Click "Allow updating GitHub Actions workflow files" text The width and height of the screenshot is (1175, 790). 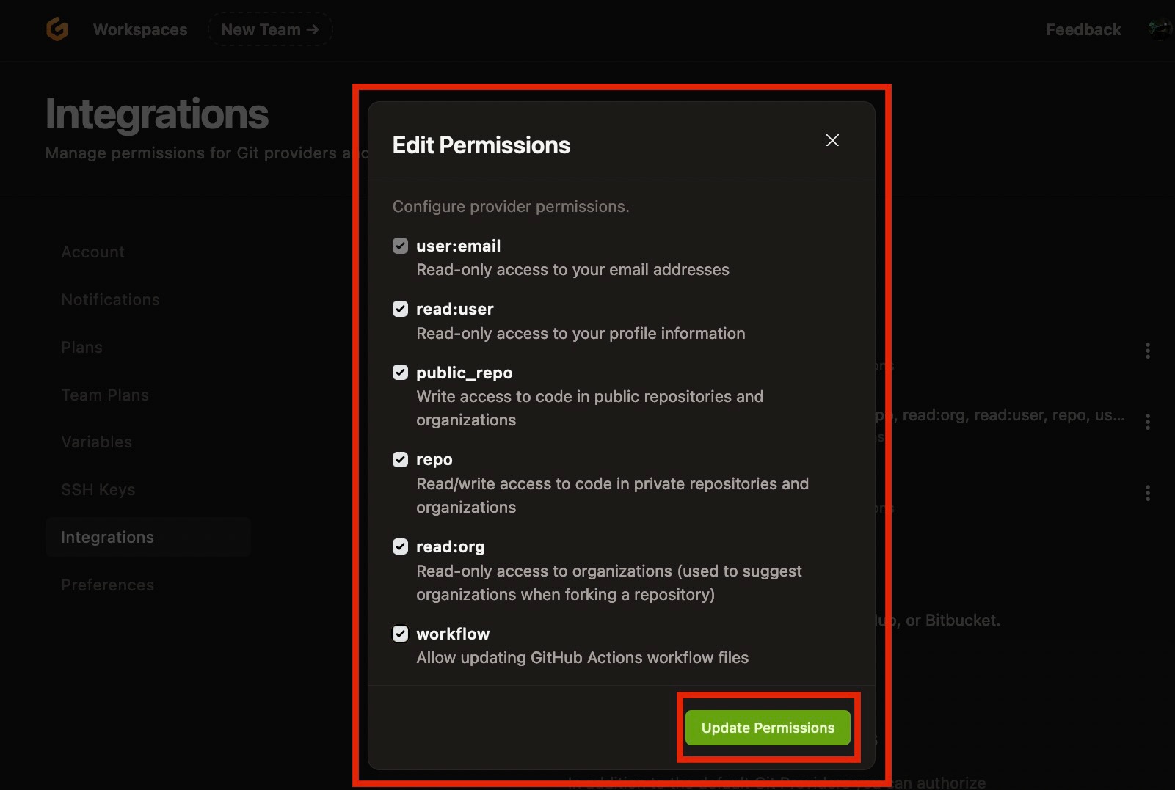pyautogui.click(x=583, y=658)
